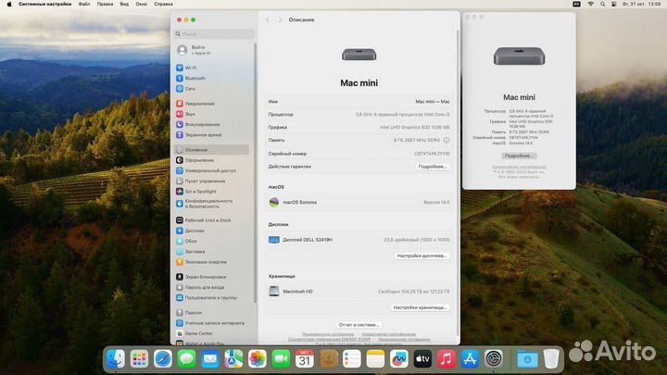Screen dimensions: 667x375
Task: Open Finder in the Dock
Action: 116,359
